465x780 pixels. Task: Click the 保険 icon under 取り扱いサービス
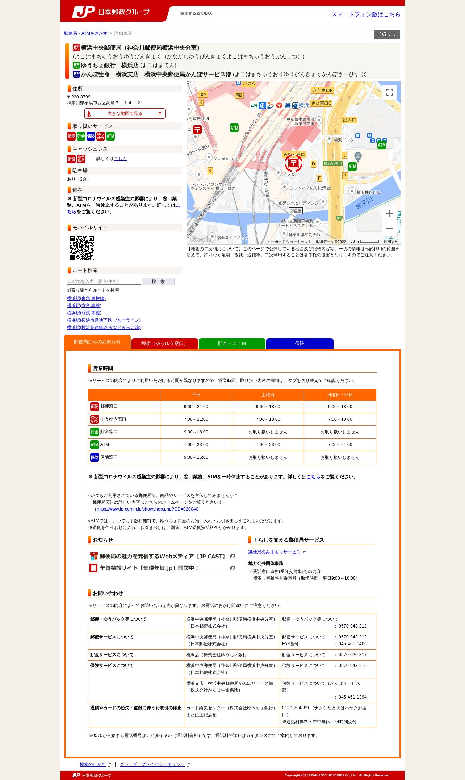tap(91, 136)
